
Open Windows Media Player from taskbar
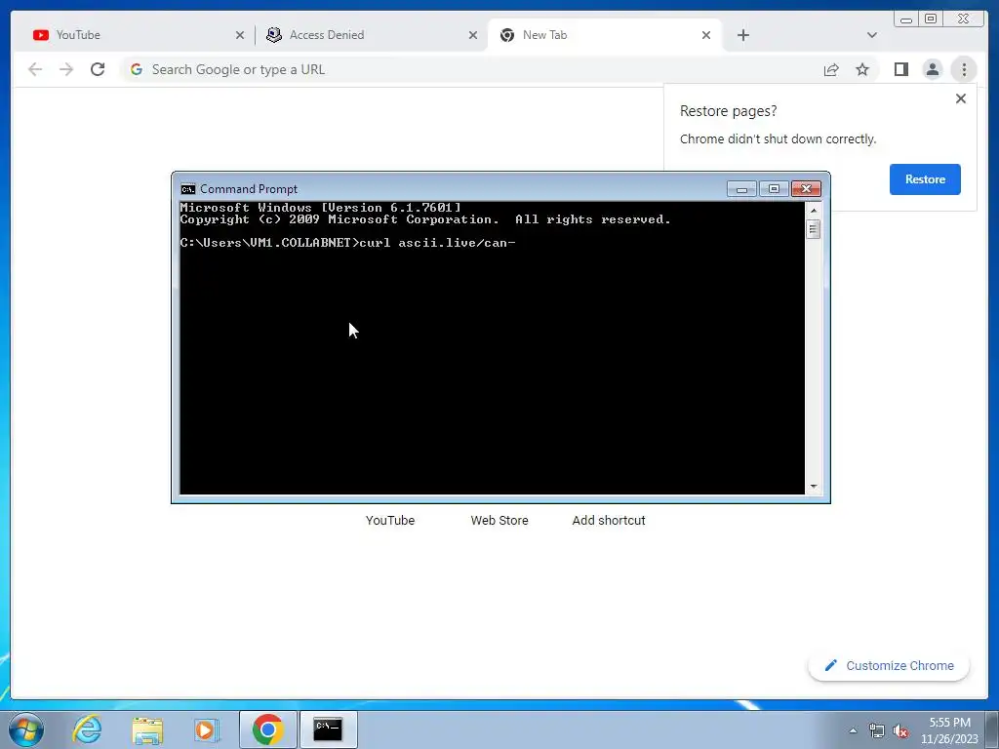(206, 729)
